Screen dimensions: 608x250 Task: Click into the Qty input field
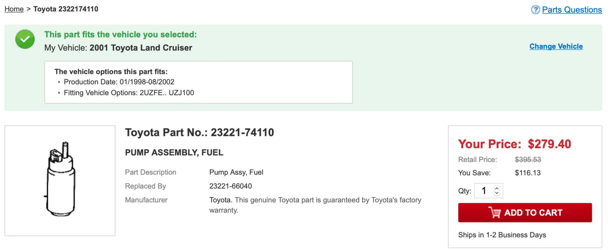pos(484,191)
